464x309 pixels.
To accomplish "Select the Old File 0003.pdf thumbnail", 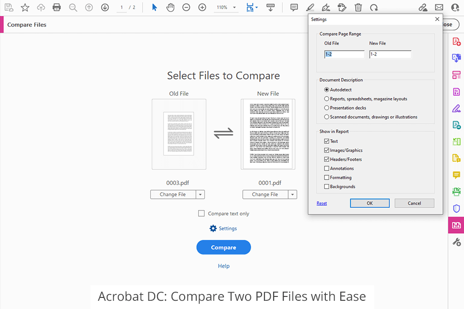I will click(x=179, y=134).
